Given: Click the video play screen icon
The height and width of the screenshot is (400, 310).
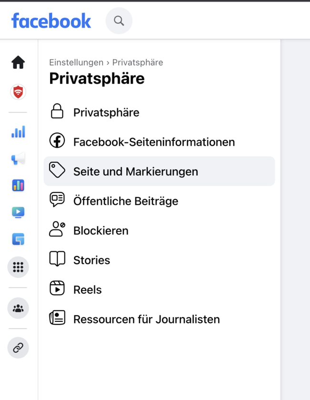Looking at the screenshot, I should [x=18, y=212].
